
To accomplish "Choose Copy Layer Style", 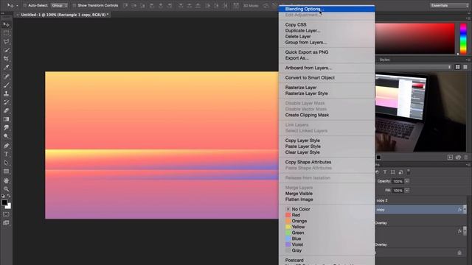I will (327, 141).
